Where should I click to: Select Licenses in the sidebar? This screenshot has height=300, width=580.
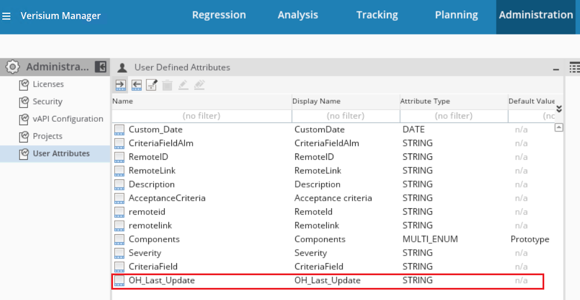point(48,84)
